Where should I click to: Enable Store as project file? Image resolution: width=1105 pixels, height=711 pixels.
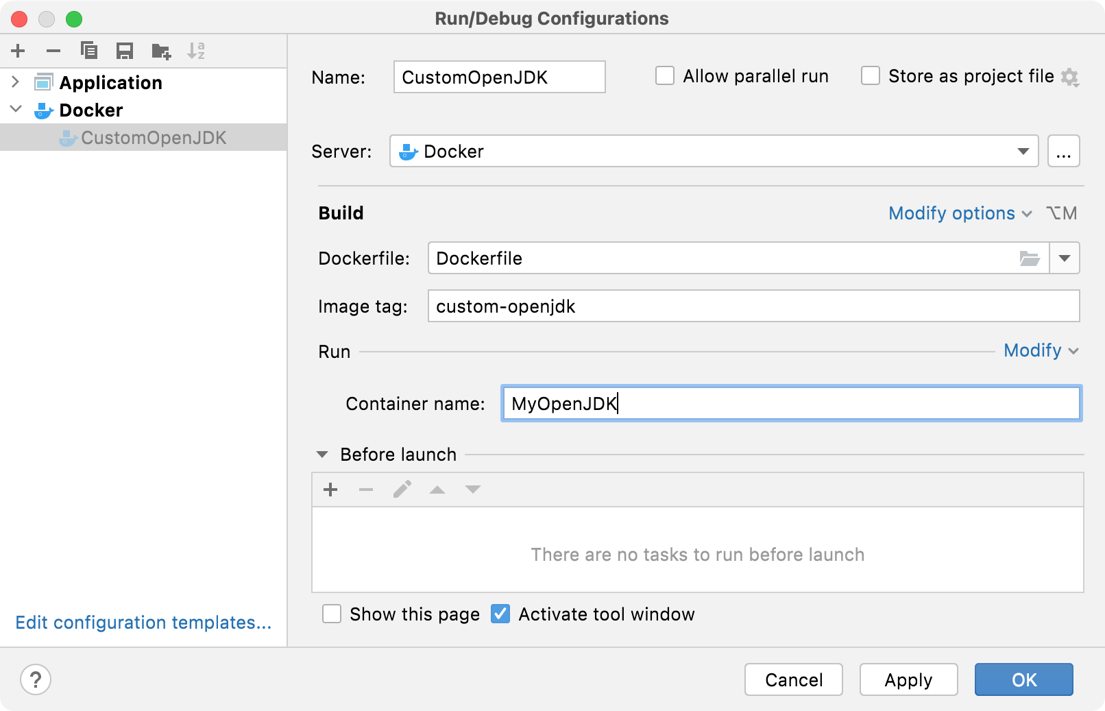[871, 75]
